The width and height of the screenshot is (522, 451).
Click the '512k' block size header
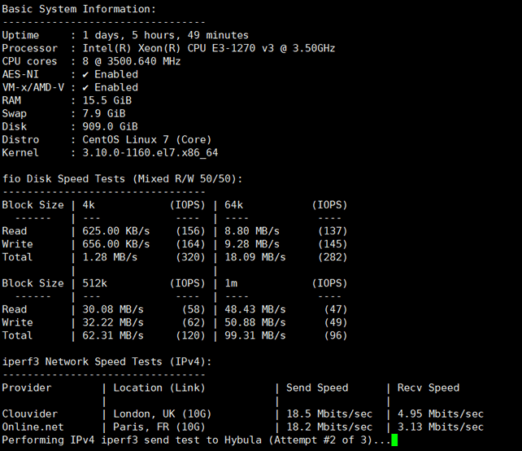[95, 283]
